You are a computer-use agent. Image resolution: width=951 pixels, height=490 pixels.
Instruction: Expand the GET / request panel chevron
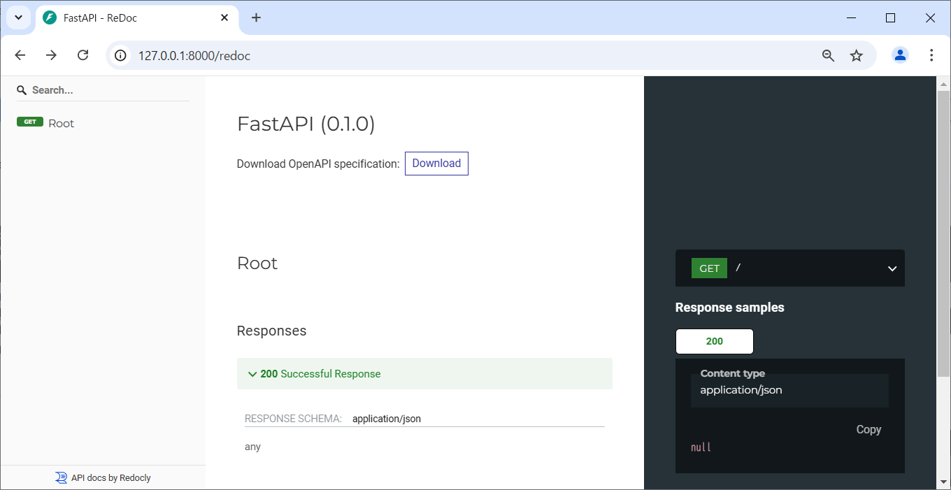(892, 268)
